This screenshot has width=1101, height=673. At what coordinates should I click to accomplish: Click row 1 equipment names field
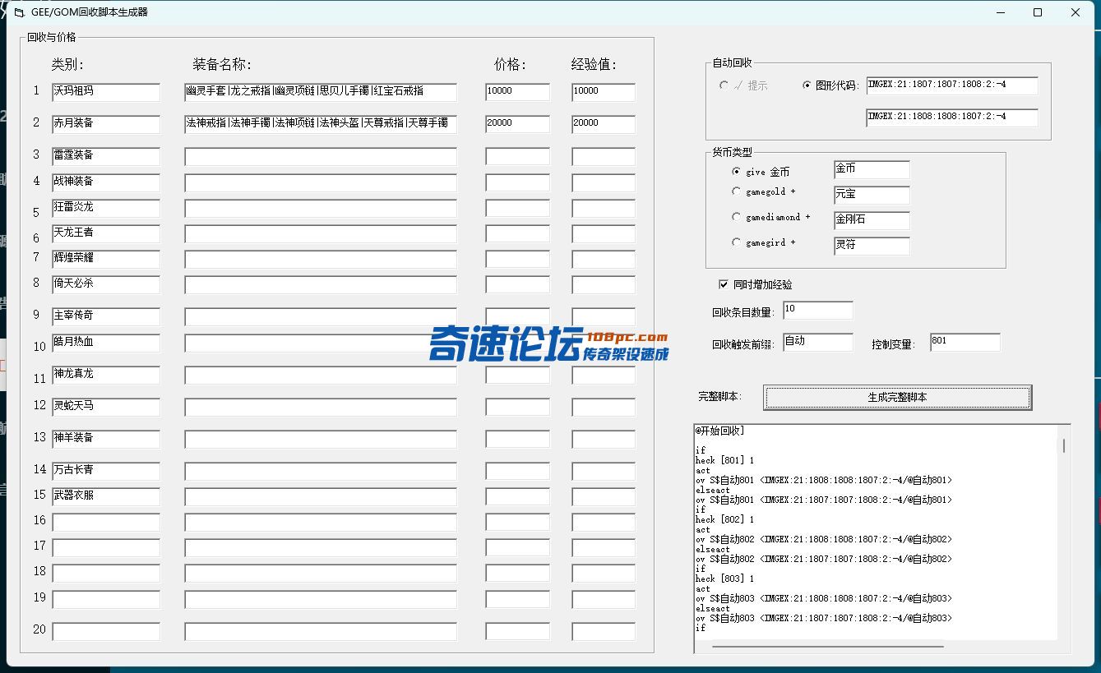coord(321,92)
